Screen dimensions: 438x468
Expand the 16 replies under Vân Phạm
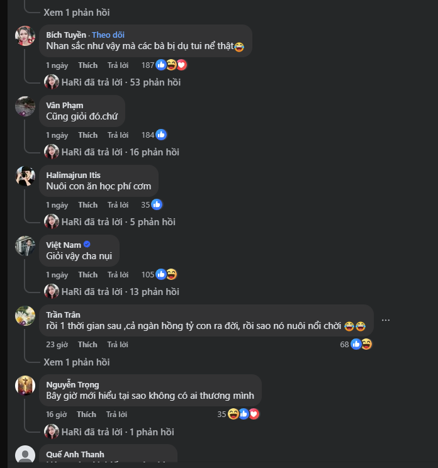[x=120, y=152]
